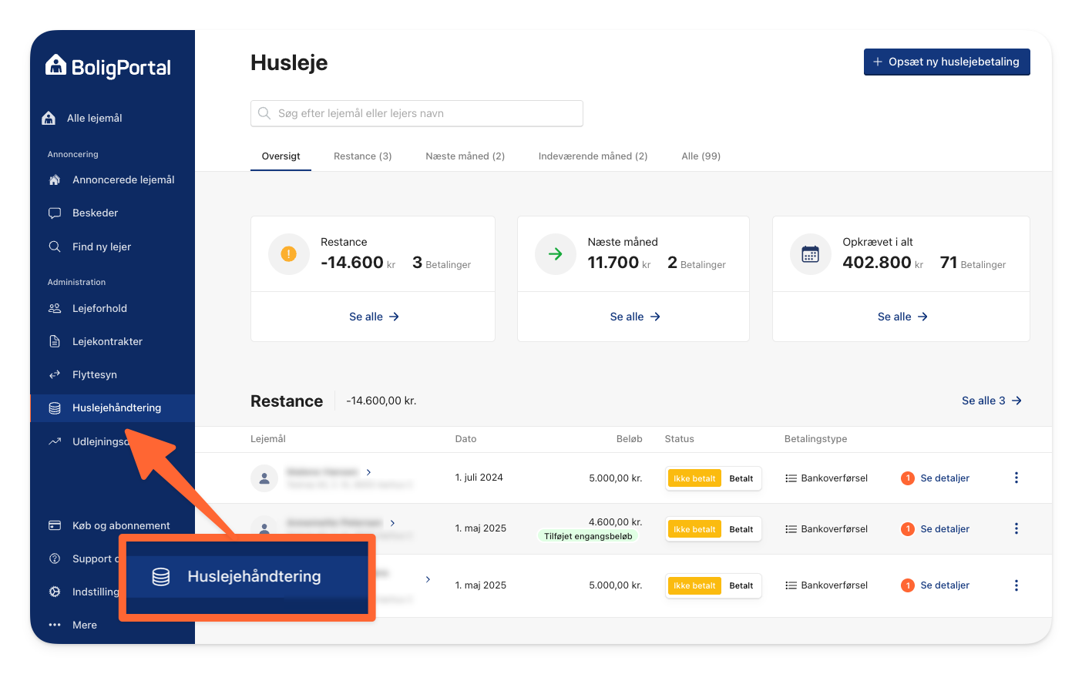Screen dimensions: 1082x674
Task: Click the Bankoverførsel list icon in first row
Action: [791, 478]
